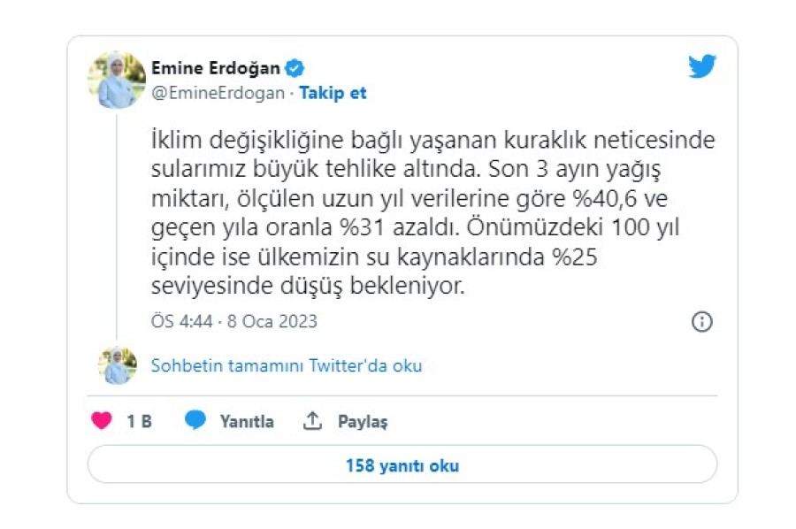Click the 1 B like count
796x529 pixels.
(x=139, y=422)
